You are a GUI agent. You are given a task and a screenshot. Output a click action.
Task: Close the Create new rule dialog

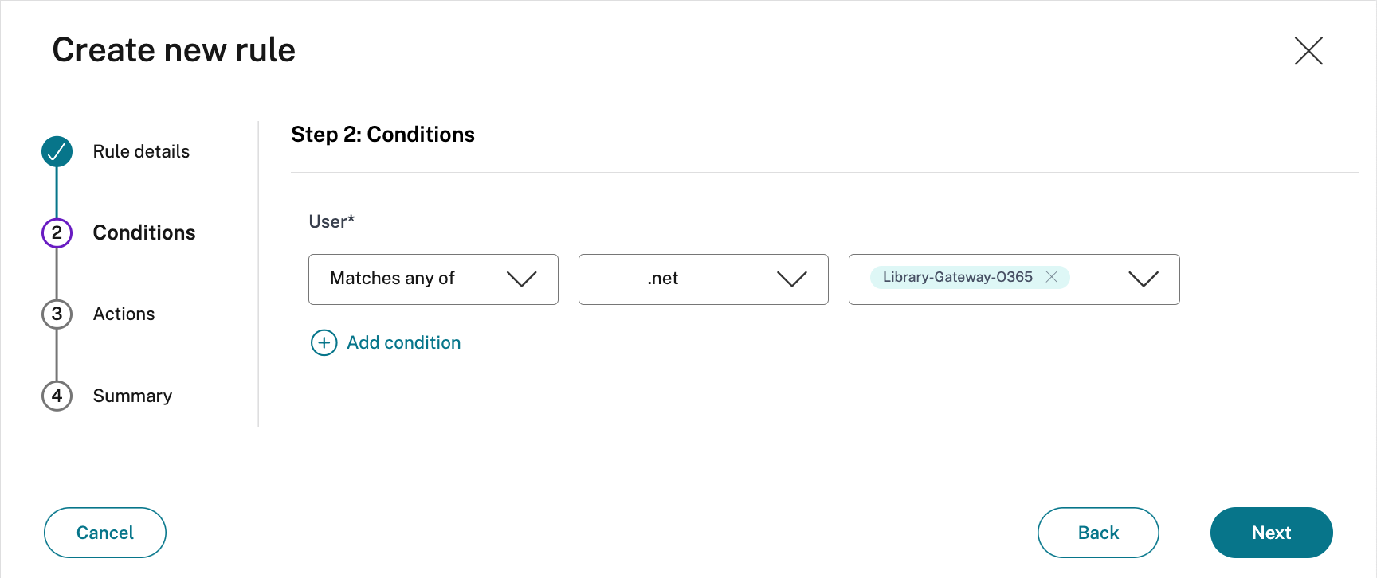click(1308, 51)
